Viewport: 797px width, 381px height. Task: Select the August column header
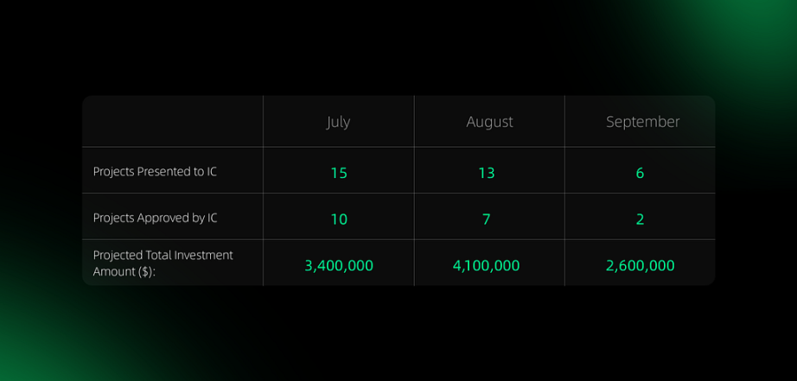(489, 122)
